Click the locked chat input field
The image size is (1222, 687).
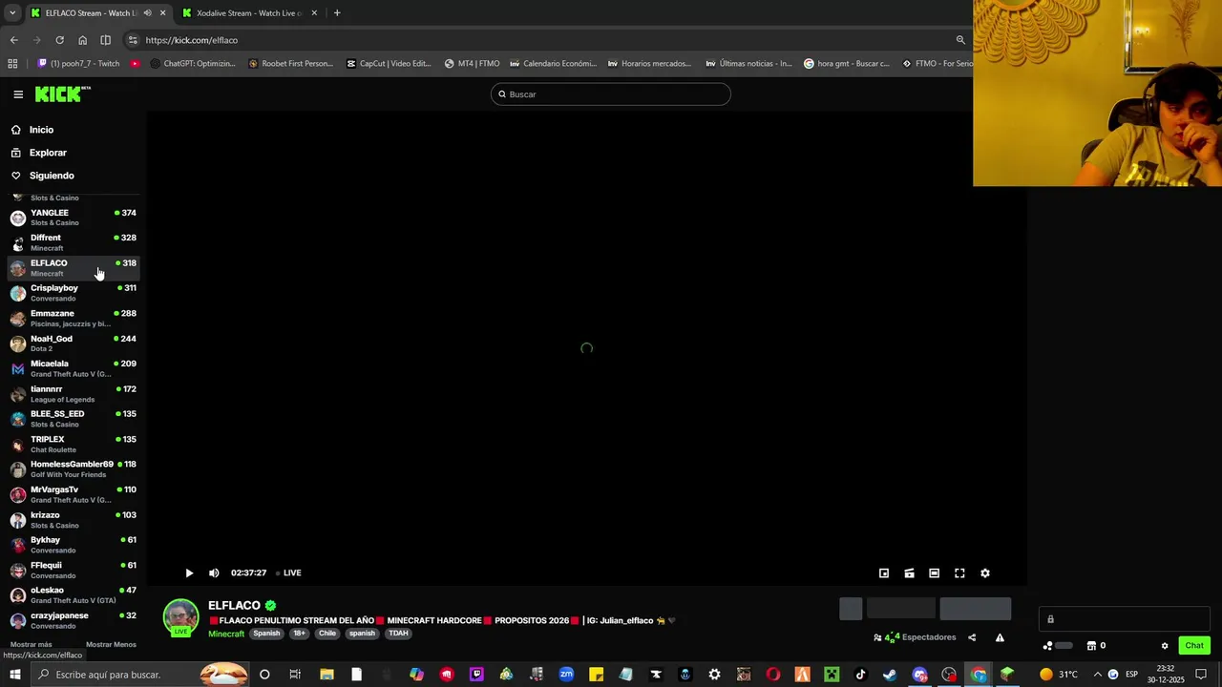point(1125,619)
